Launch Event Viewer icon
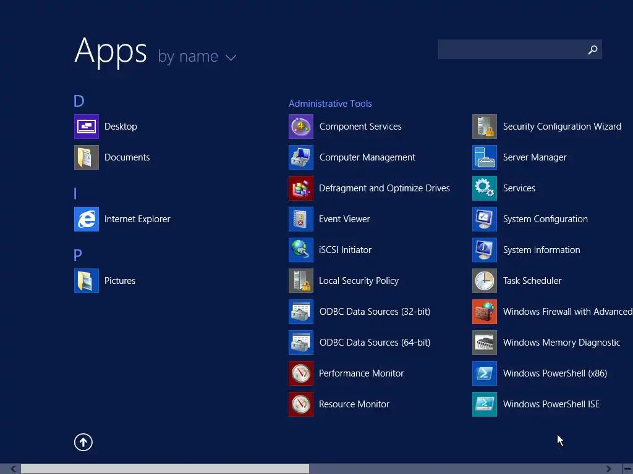Screen dimensions: 633x474 [x=301, y=219]
